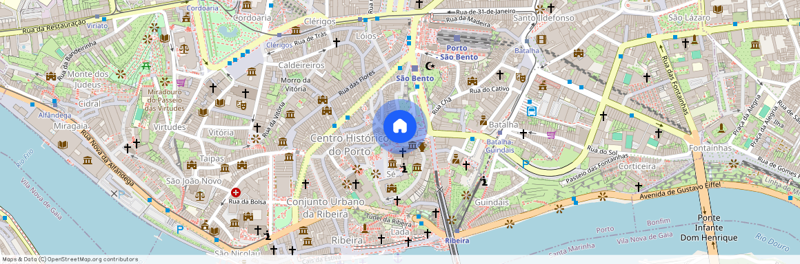The image size is (800, 264).
Task: Select the Rua da Restauração label
Action: (x=54, y=27)
